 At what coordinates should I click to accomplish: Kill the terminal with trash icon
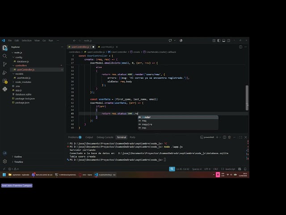tap(229, 137)
